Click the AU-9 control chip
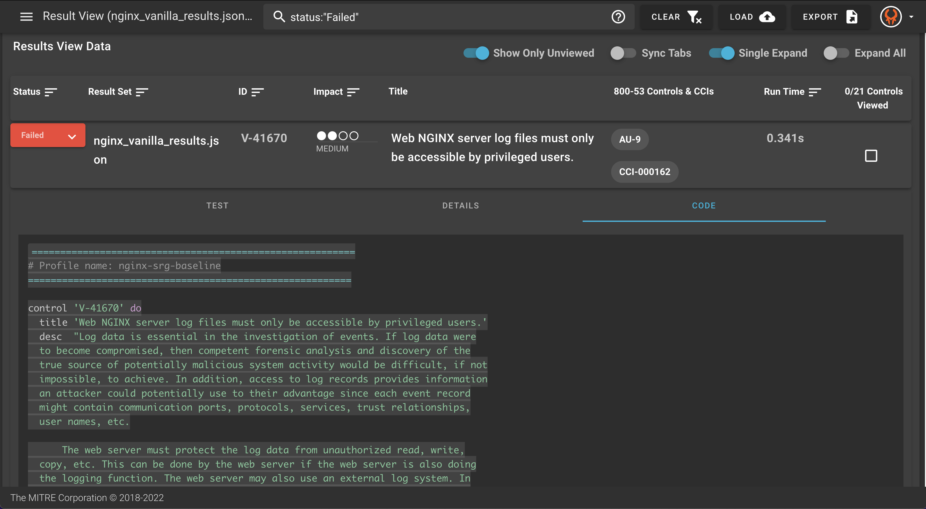 [630, 140]
